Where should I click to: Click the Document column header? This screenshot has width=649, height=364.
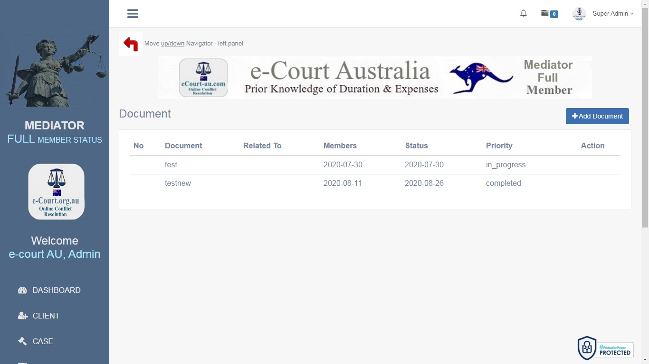point(183,146)
